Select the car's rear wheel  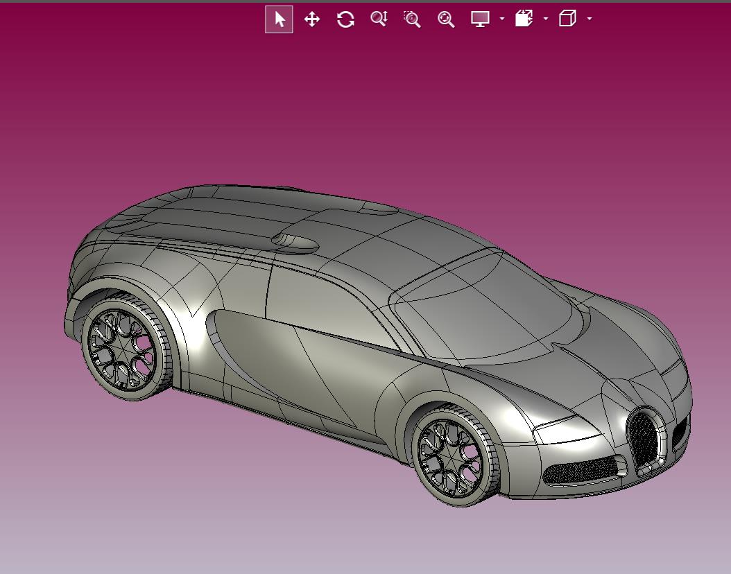coord(126,346)
